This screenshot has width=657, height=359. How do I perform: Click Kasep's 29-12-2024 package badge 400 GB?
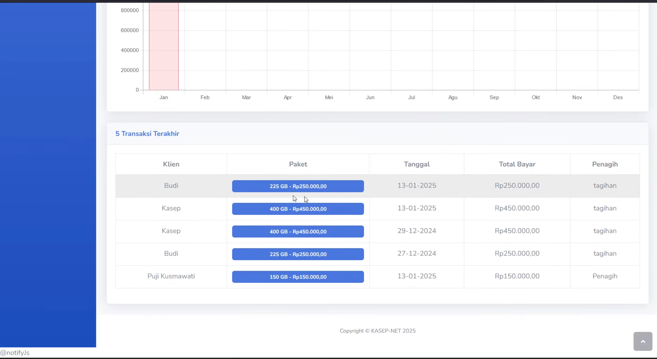298,231
